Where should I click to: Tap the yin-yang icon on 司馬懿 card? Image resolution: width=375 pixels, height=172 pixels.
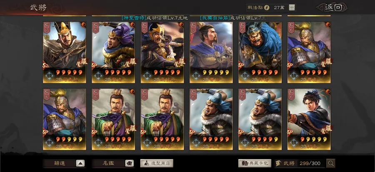tap(83, 25)
